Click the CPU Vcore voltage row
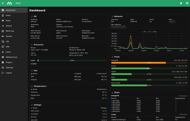The image size is (190, 121). tap(69, 111)
